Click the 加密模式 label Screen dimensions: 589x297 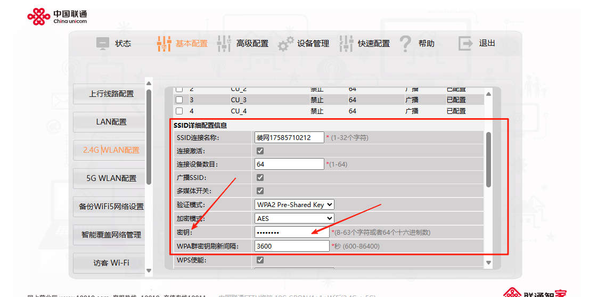191,219
